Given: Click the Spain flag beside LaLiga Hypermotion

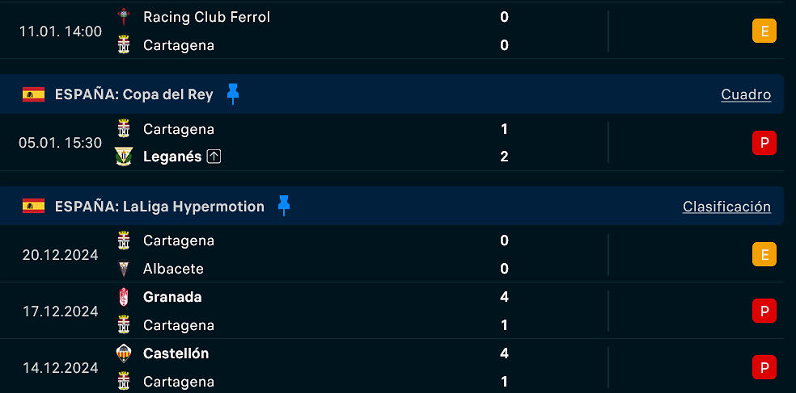Looking at the screenshot, I should (33, 206).
